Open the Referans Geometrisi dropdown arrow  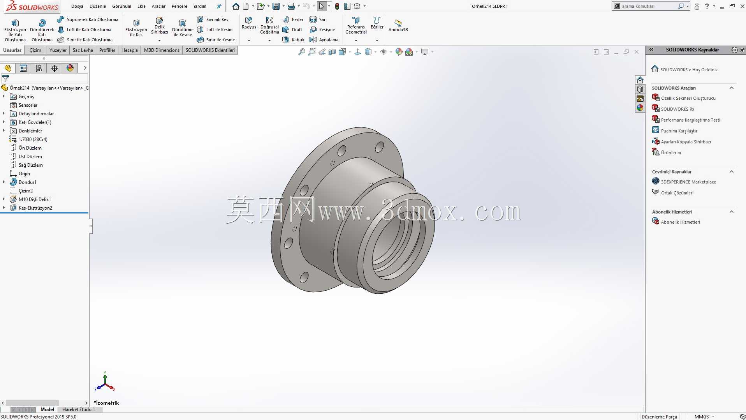point(356,41)
